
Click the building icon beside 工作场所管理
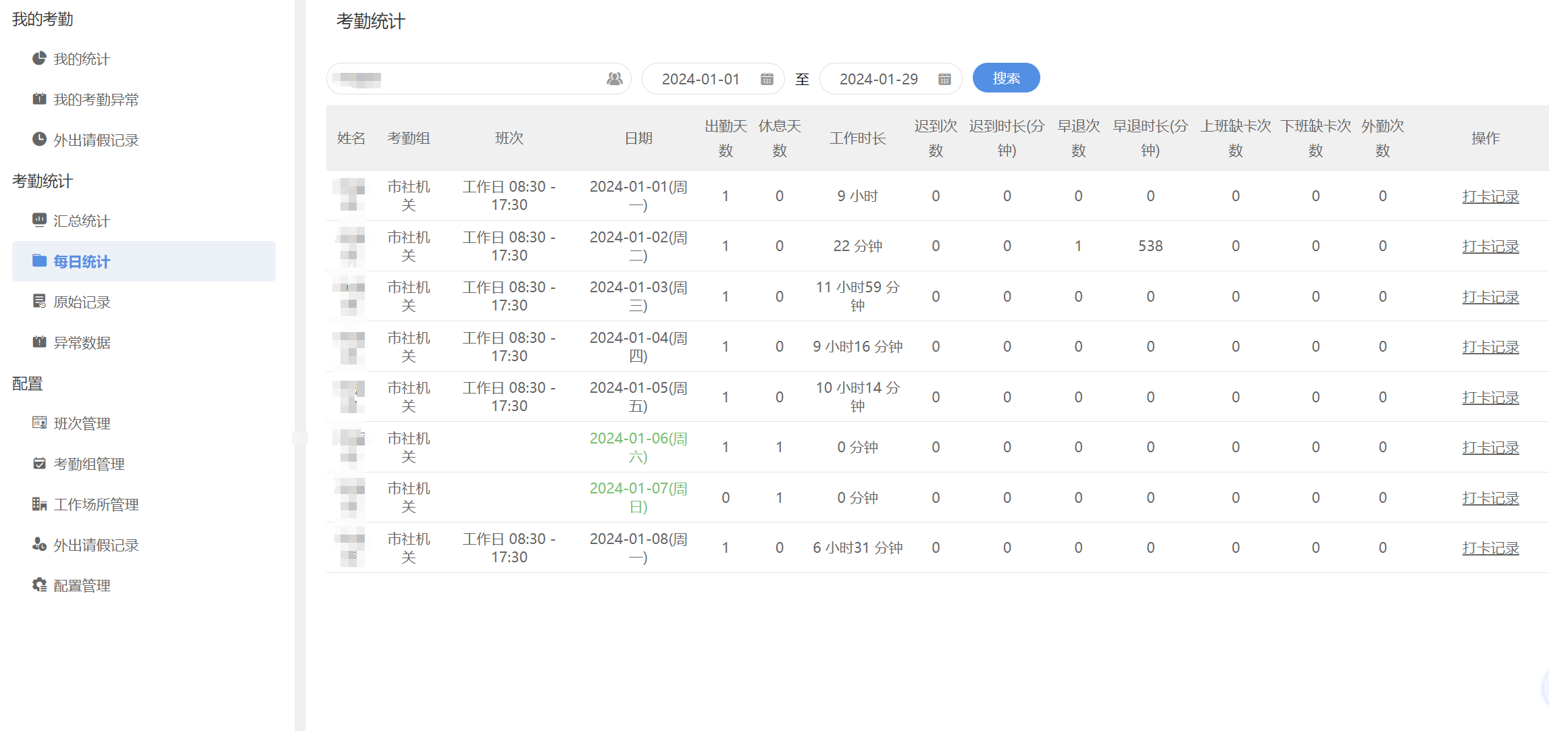(39, 504)
